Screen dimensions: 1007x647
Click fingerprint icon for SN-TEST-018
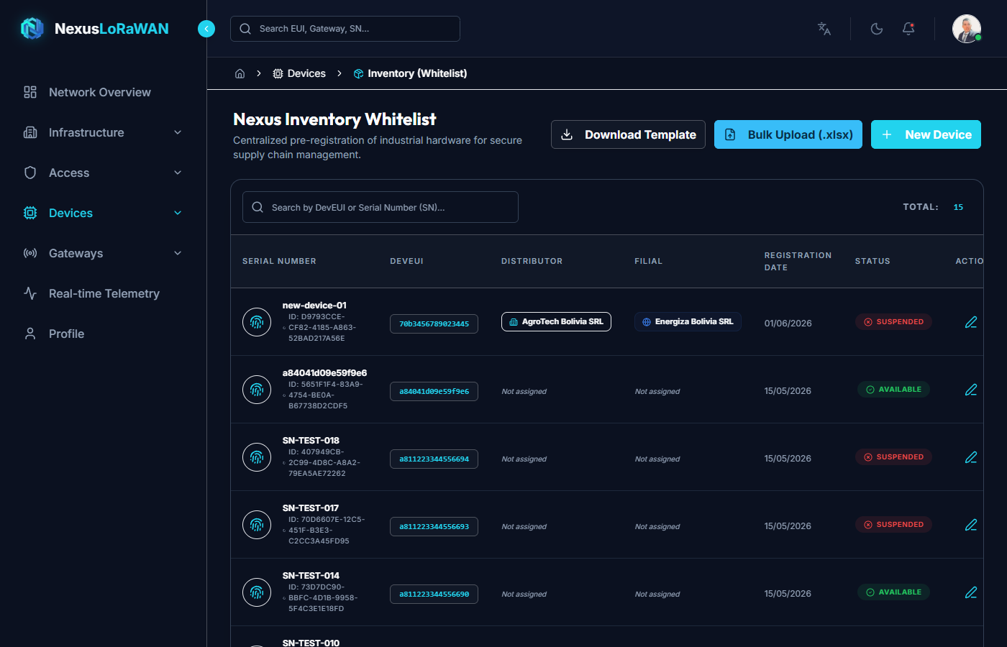[257, 457]
